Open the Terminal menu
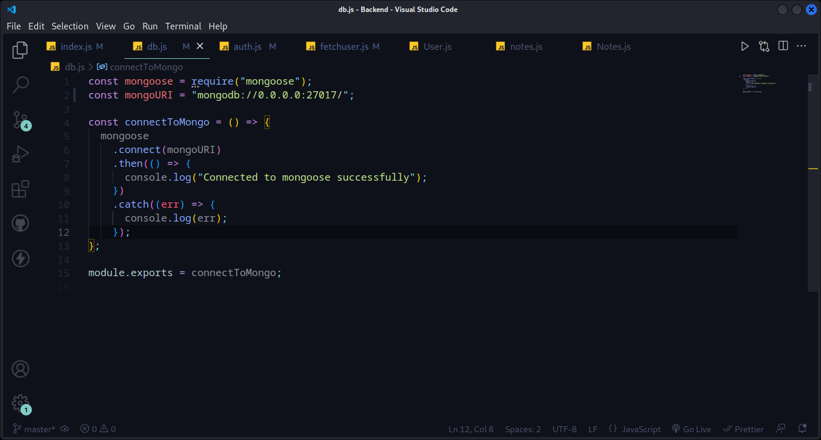 pyautogui.click(x=183, y=26)
